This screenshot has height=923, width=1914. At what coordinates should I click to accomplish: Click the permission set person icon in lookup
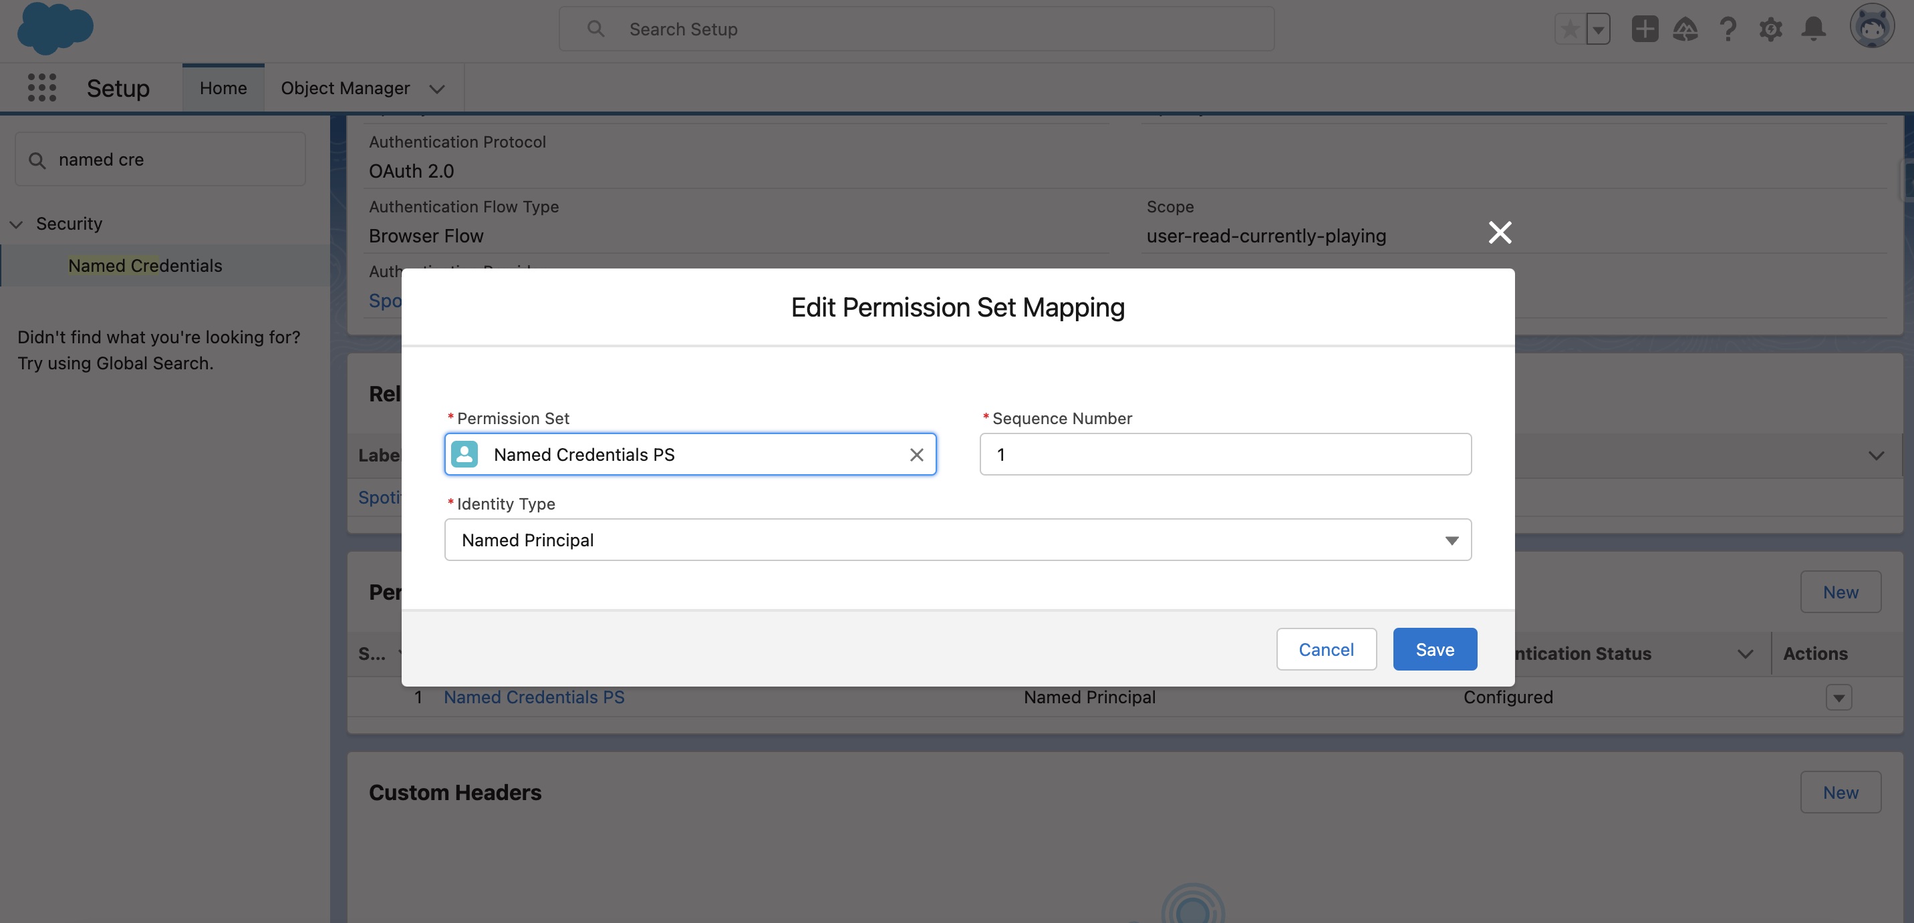(x=464, y=454)
